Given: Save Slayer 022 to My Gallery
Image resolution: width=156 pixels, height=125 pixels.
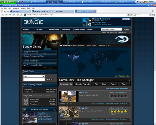Looking at the screenshot, I should (112, 103).
